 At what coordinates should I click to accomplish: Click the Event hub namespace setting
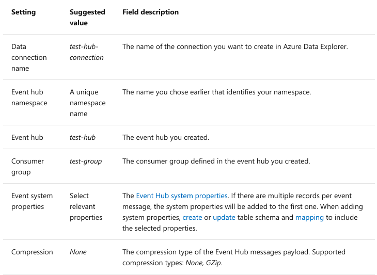point(29,98)
